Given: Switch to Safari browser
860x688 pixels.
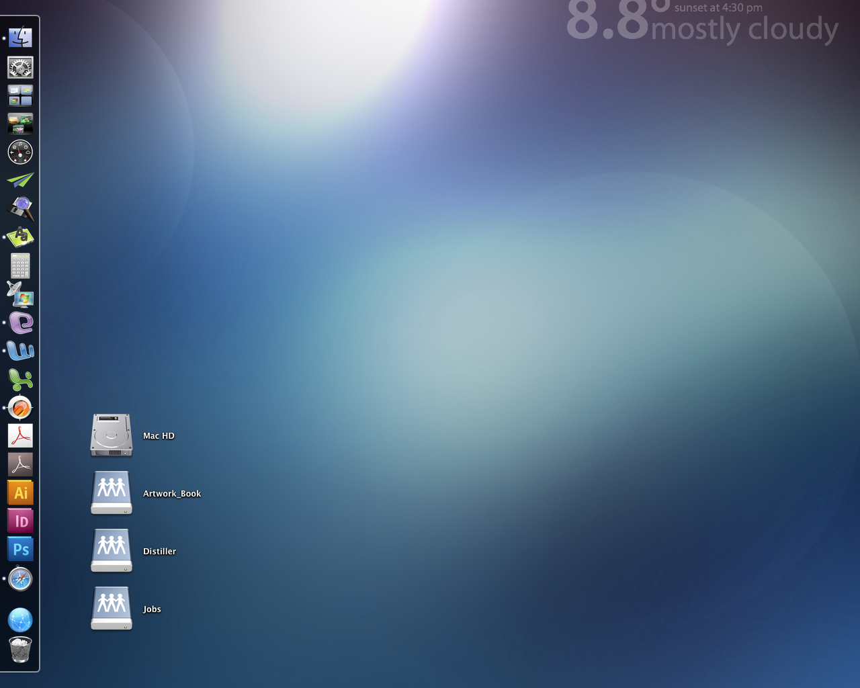Looking at the screenshot, I should pyautogui.click(x=20, y=578).
